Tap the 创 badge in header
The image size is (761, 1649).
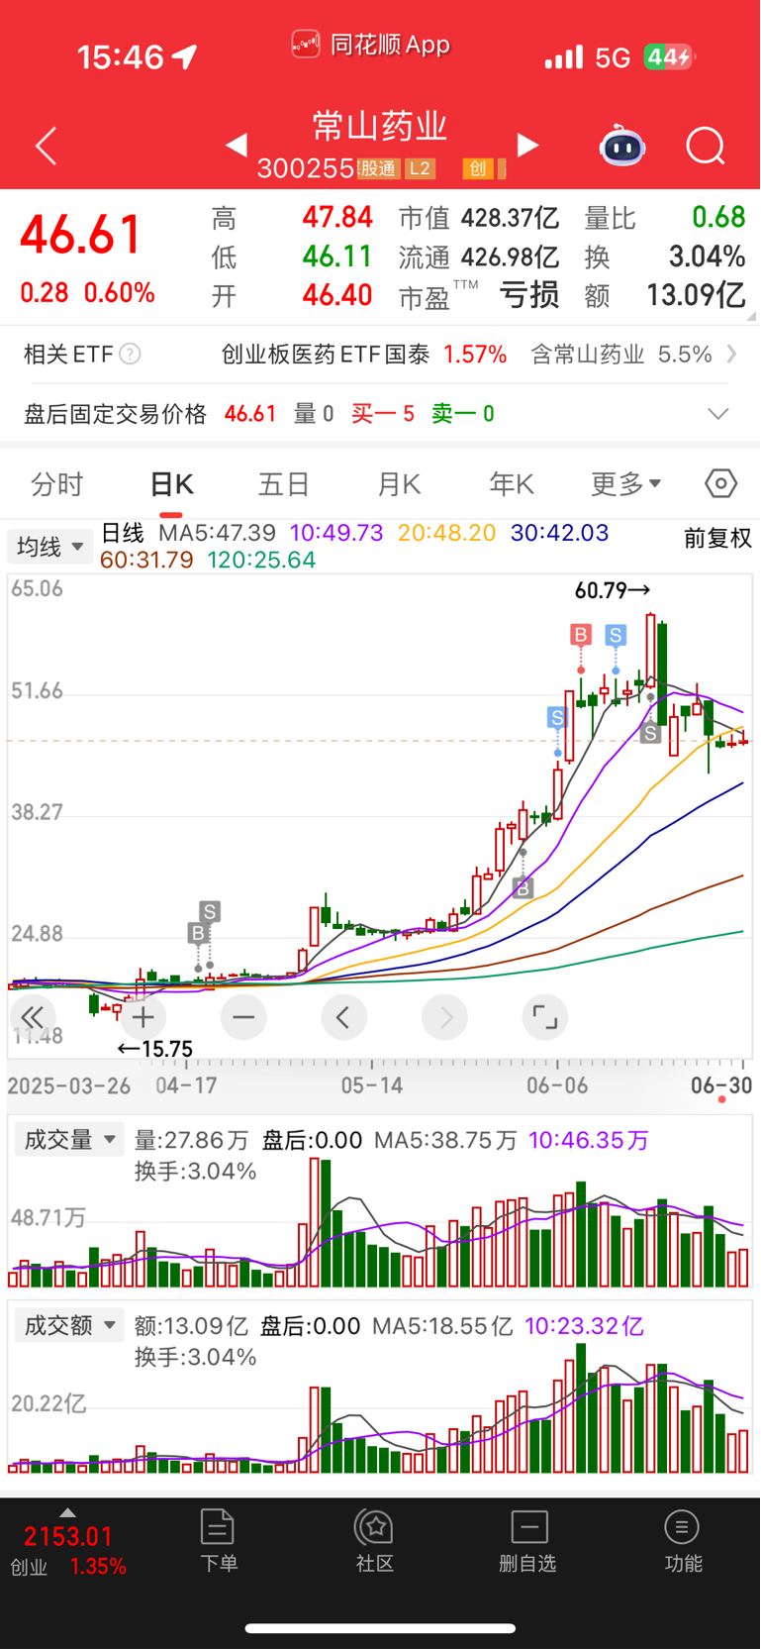point(478,168)
